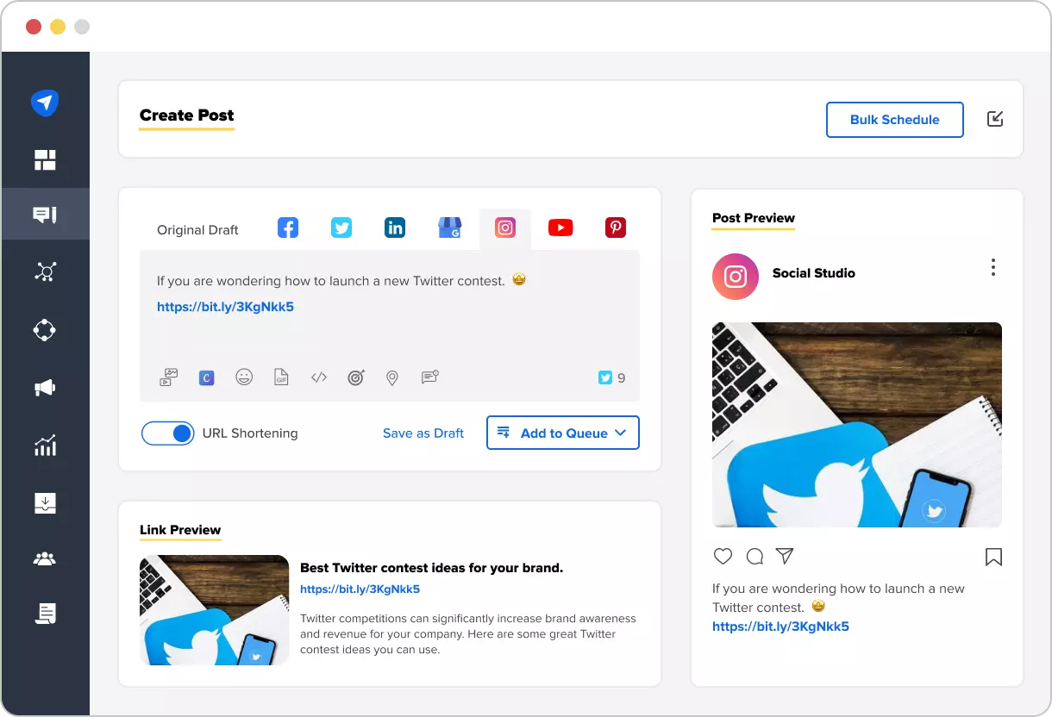The height and width of the screenshot is (717, 1052).
Task: Click the Link Preview thumbnail image
Action: pyautogui.click(x=214, y=610)
